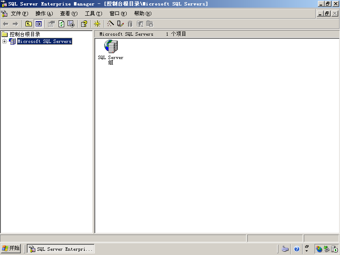The height and width of the screenshot is (255, 340).
Task: Click the blue help tray icon
Action: pos(297,249)
